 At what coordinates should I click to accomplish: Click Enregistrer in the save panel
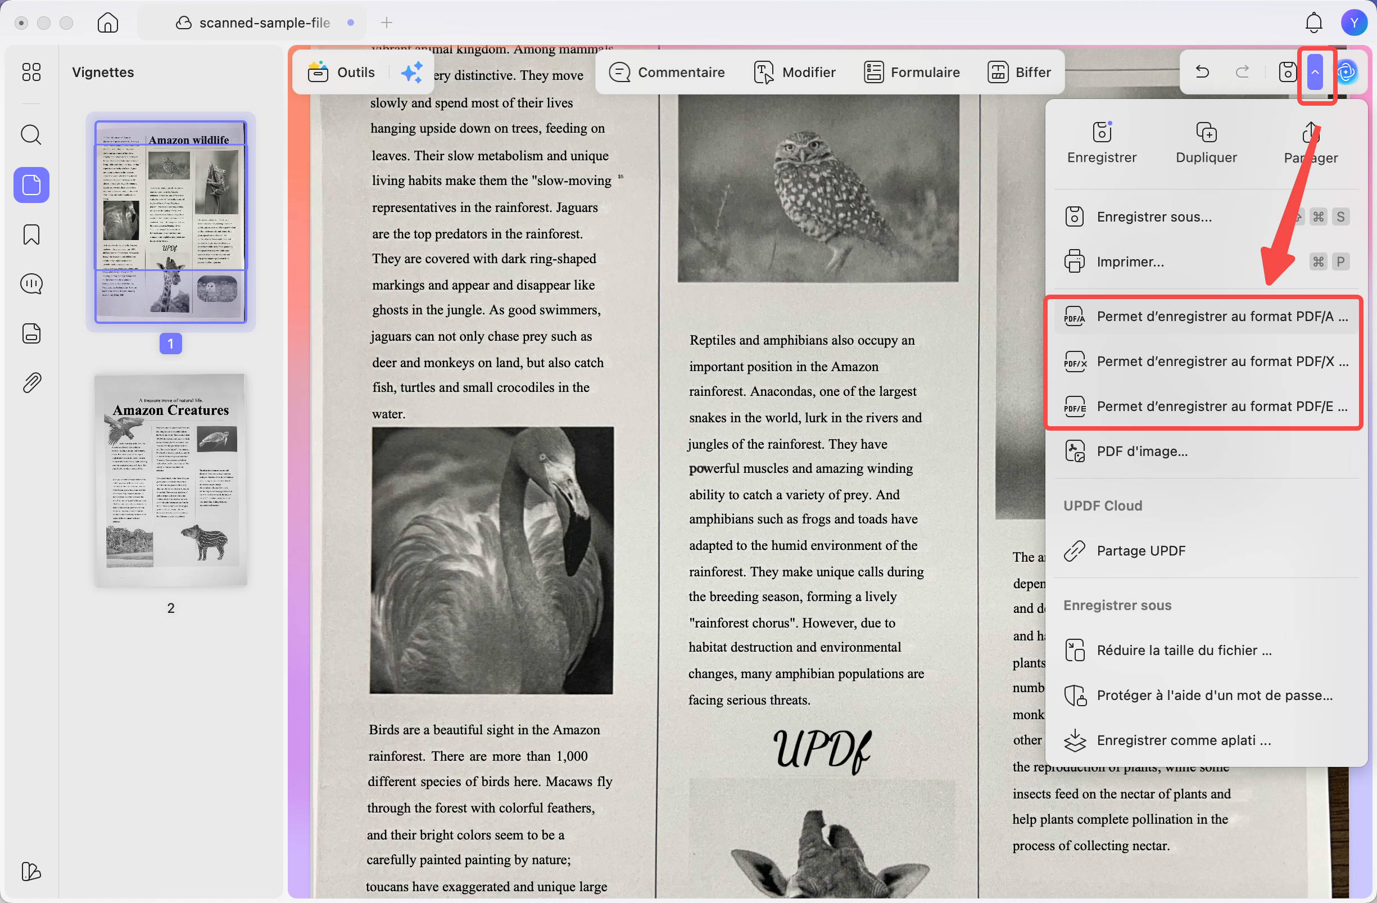1102,143
